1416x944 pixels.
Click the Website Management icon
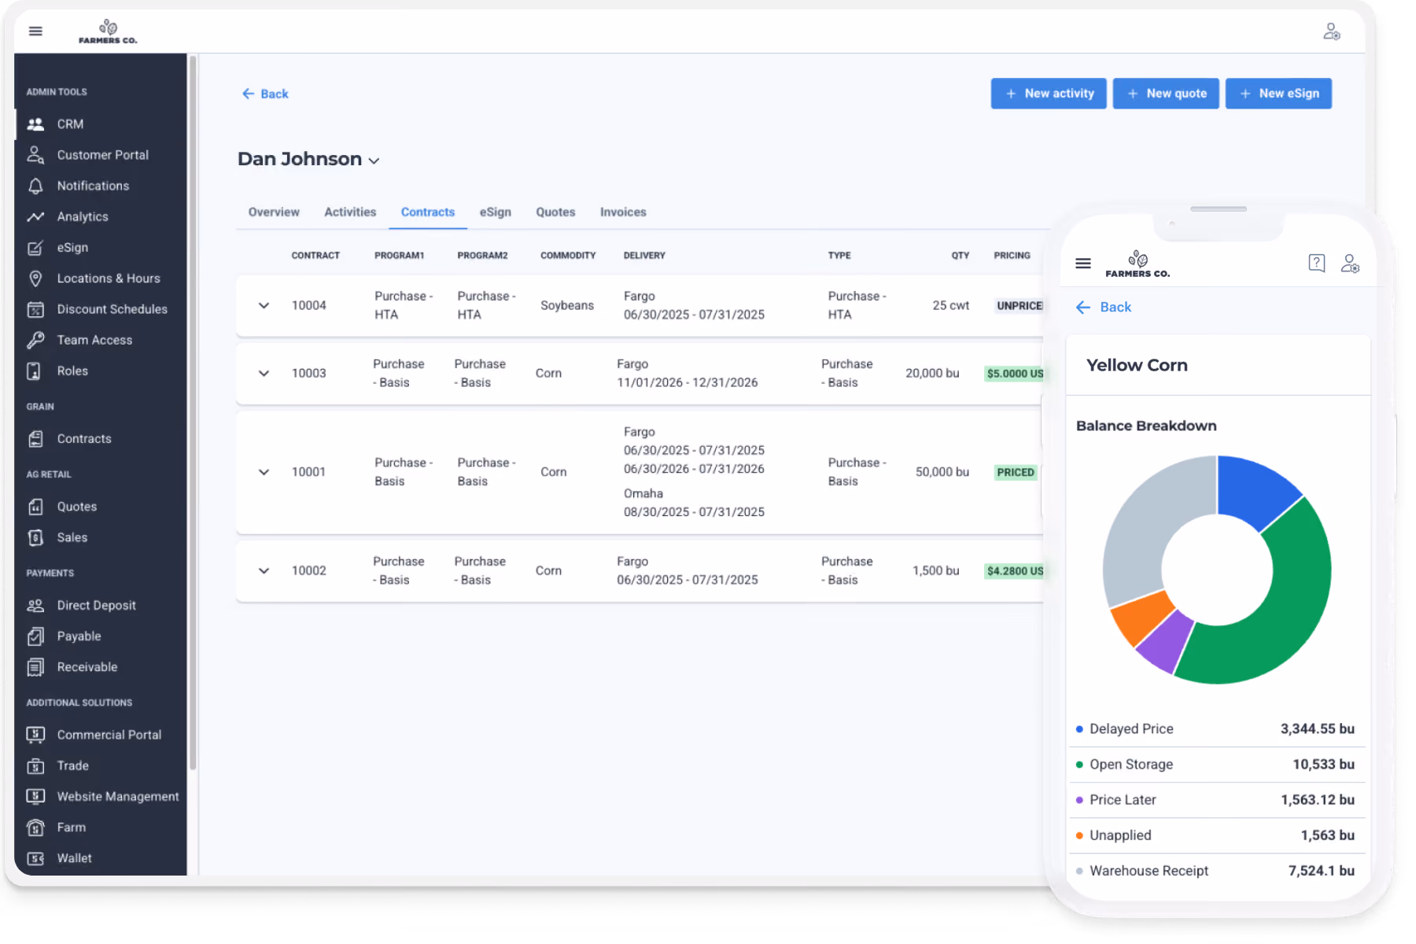[35, 796]
